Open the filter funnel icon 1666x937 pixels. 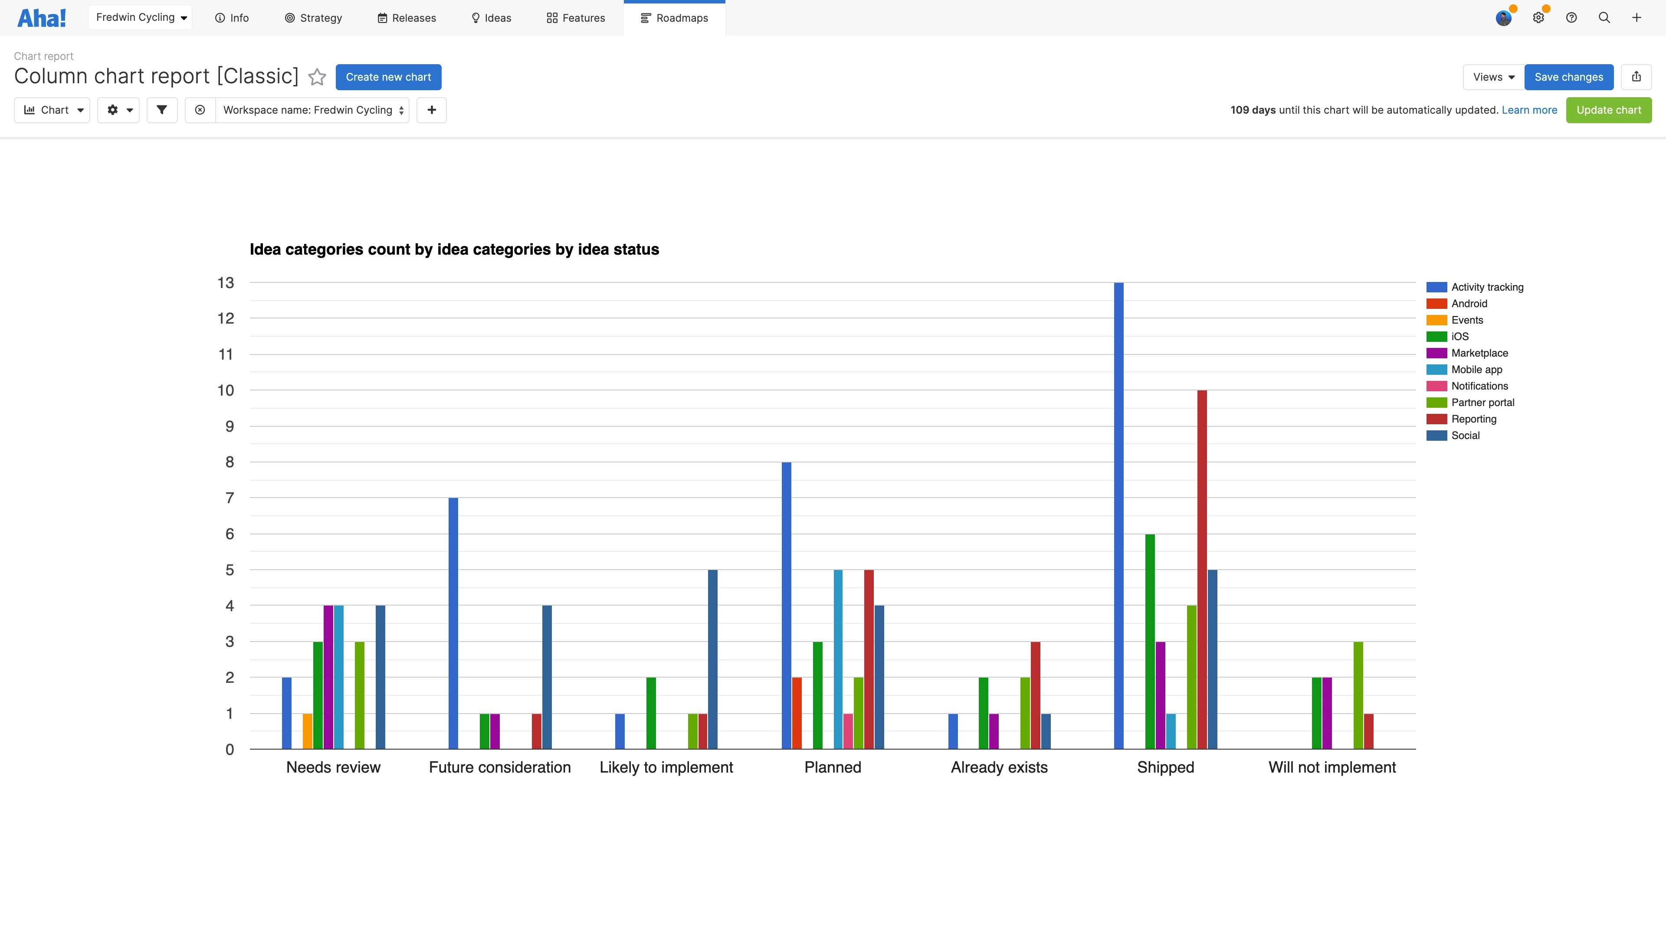tap(162, 110)
